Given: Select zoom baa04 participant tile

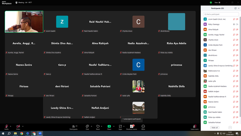Looking at the screenshot, I should coord(62,22).
